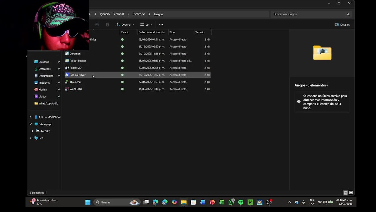Select the date 15/07/2025 05:18 p. m.
The image size is (376, 212).
151,61
